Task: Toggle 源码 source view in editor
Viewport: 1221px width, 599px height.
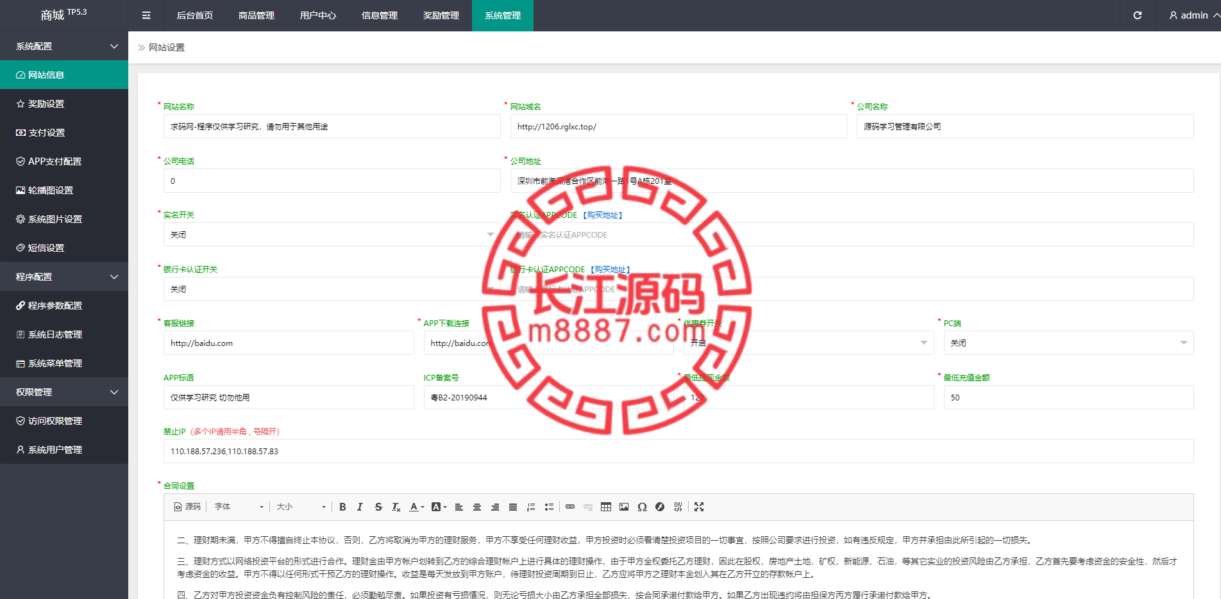Action: coord(187,507)
